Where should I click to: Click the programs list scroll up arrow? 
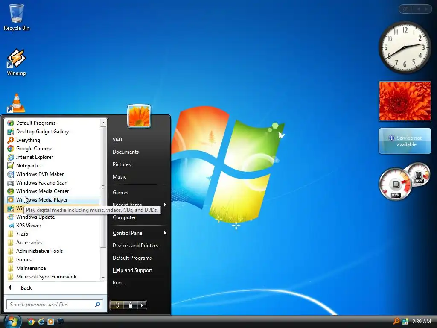[103, 123]
